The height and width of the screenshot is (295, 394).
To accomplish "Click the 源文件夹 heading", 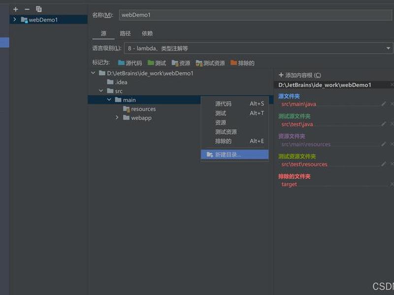I will point(289,96).
